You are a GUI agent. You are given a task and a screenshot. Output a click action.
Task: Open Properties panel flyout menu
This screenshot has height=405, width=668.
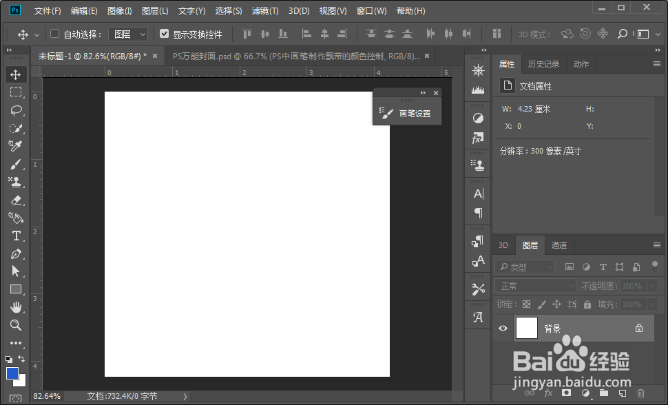coord(656,64)
